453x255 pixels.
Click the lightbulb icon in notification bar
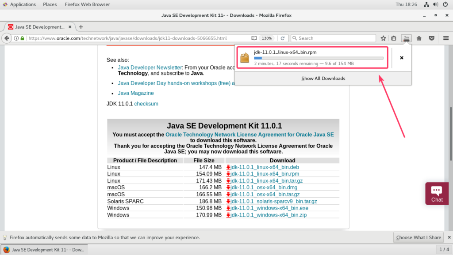pos(4,237)
